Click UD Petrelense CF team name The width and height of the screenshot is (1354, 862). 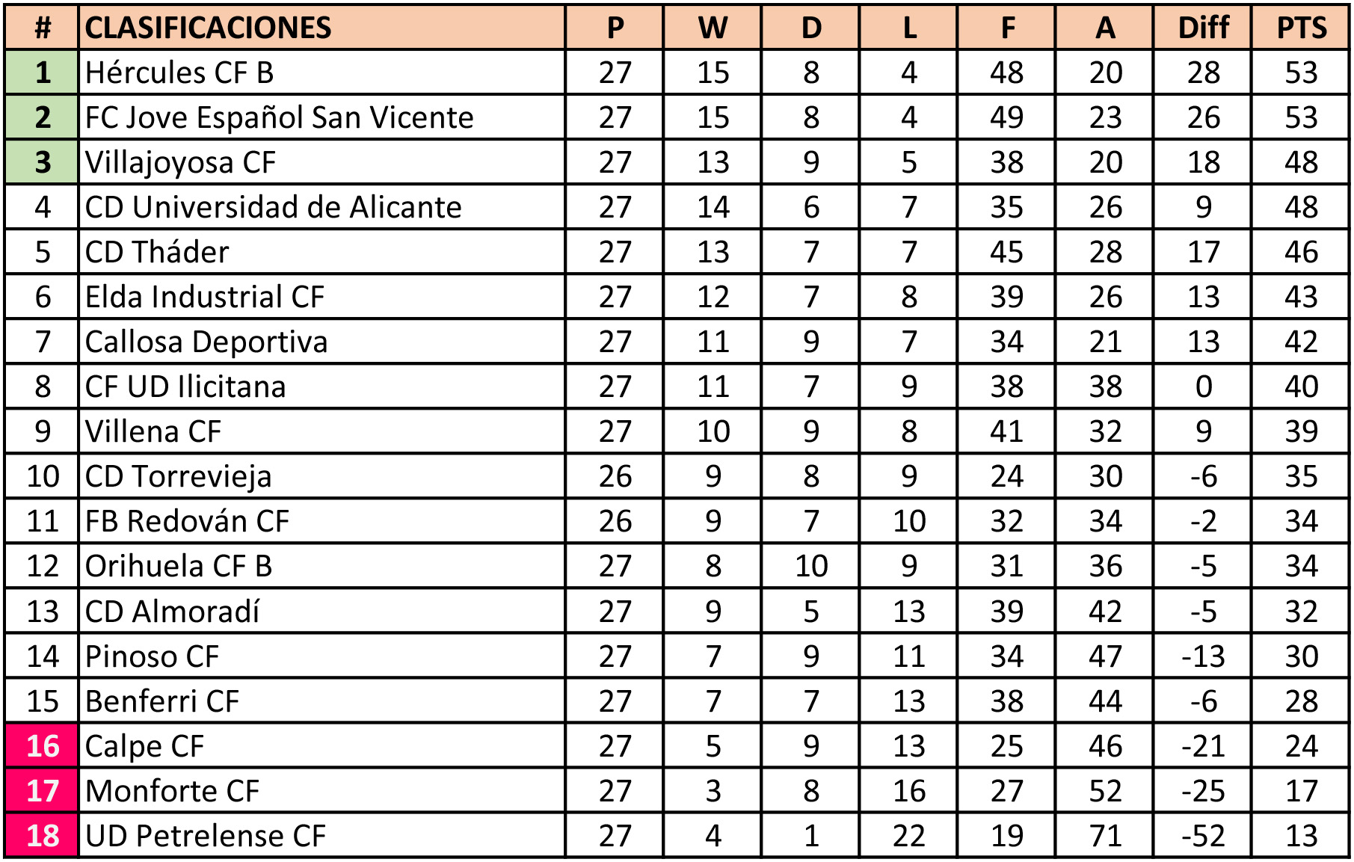(x=206, y=835)
